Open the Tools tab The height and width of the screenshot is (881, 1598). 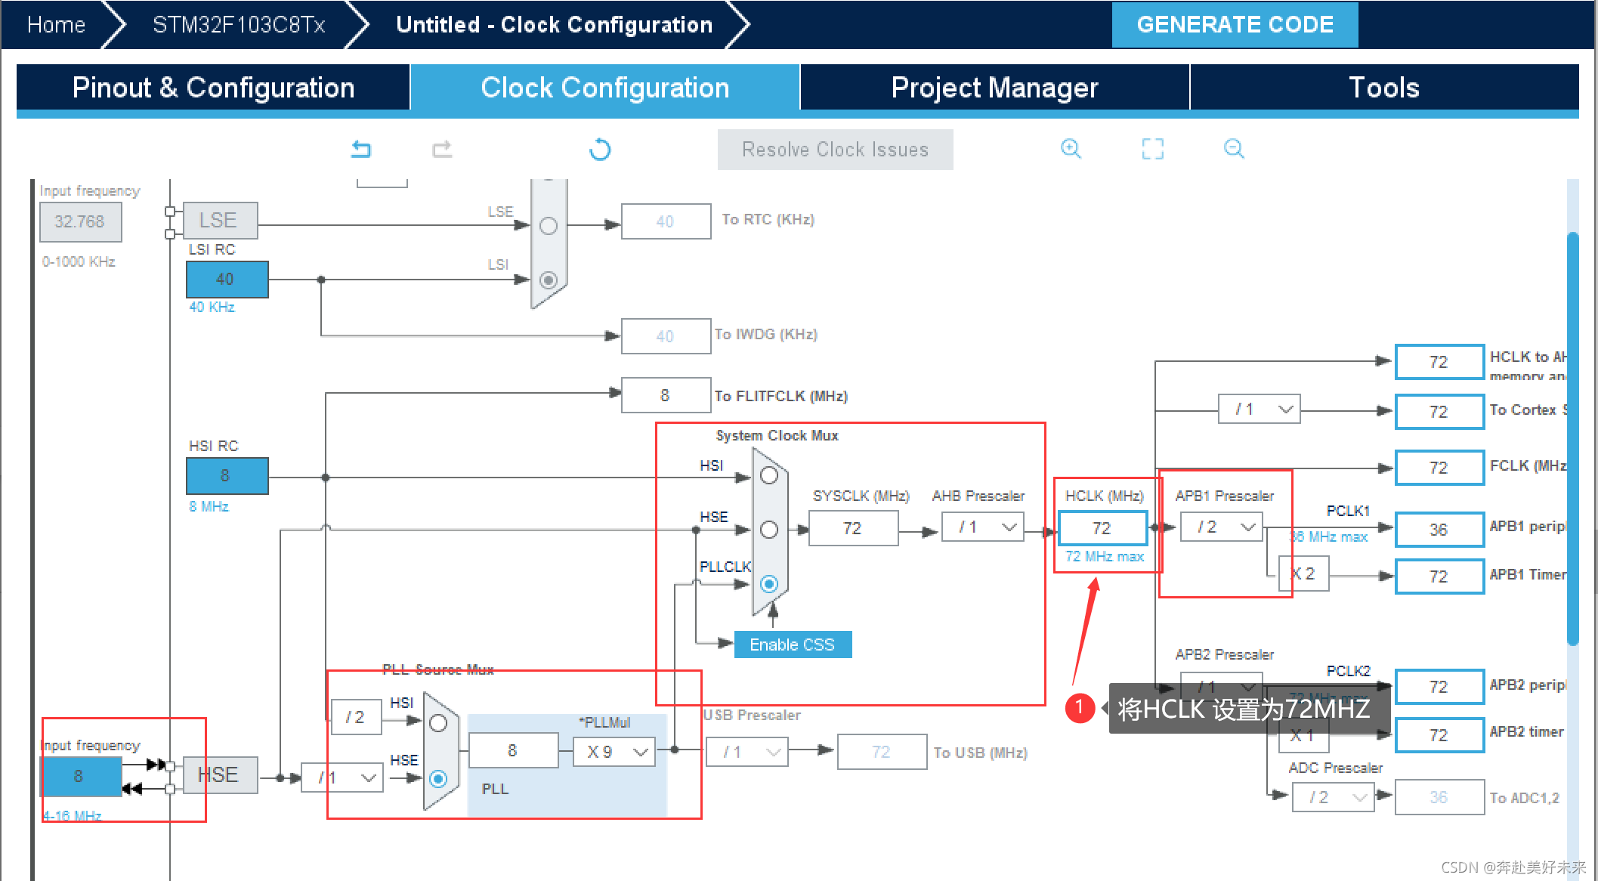1384,88
